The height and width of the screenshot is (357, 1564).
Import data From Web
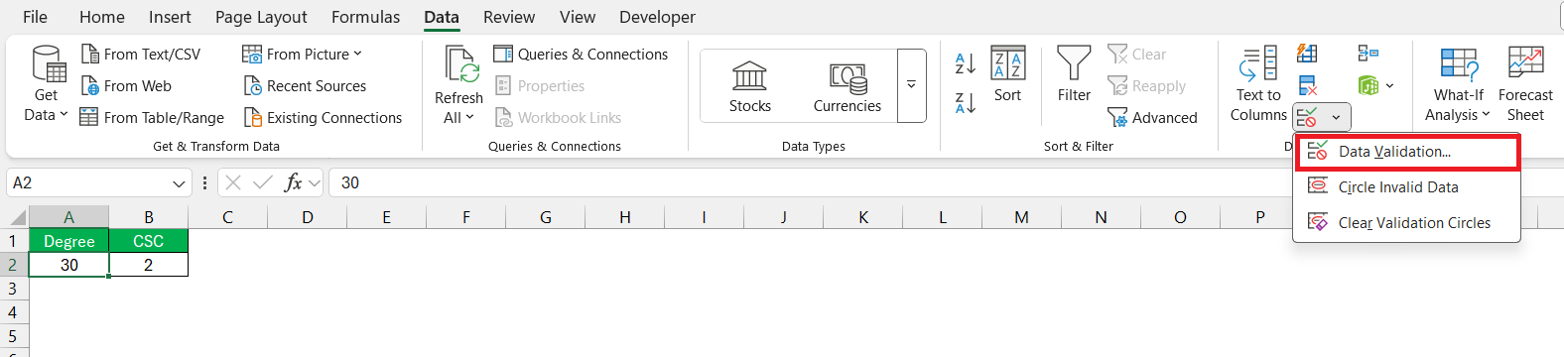pos(126,86)
